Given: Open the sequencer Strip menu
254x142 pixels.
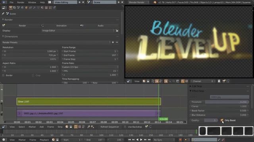Looking at the screenshot, I should pos(60,127).
